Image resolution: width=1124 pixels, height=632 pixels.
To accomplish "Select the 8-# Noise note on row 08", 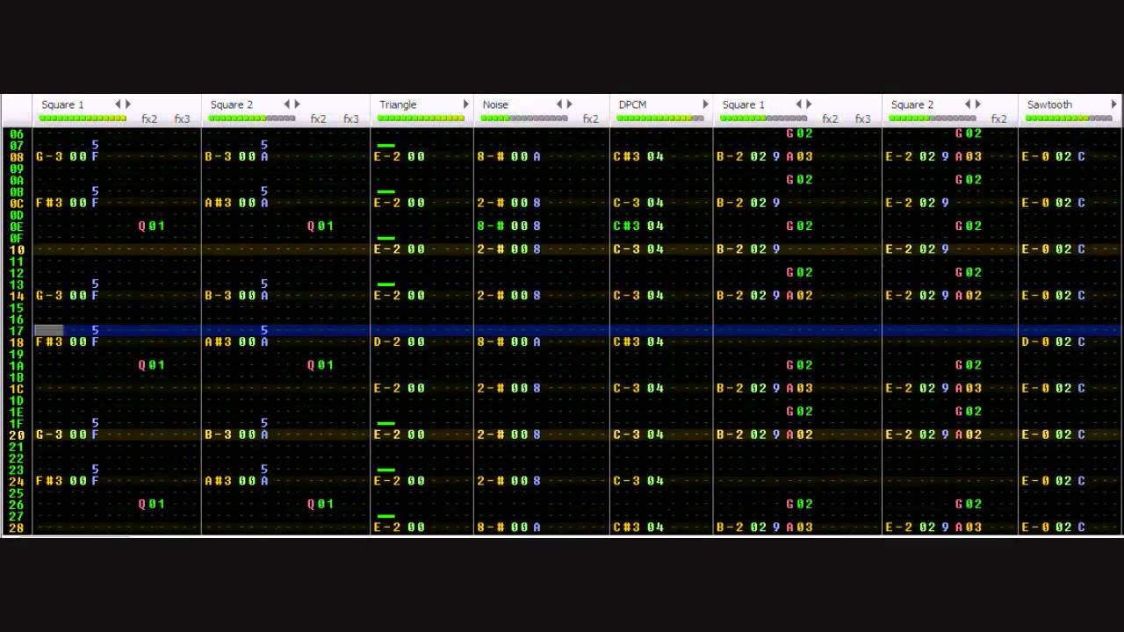I will (x=490, y=156).
